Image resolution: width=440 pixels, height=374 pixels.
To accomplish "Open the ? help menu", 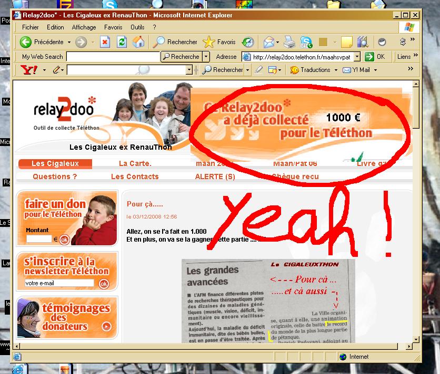I will click(154, 27).
